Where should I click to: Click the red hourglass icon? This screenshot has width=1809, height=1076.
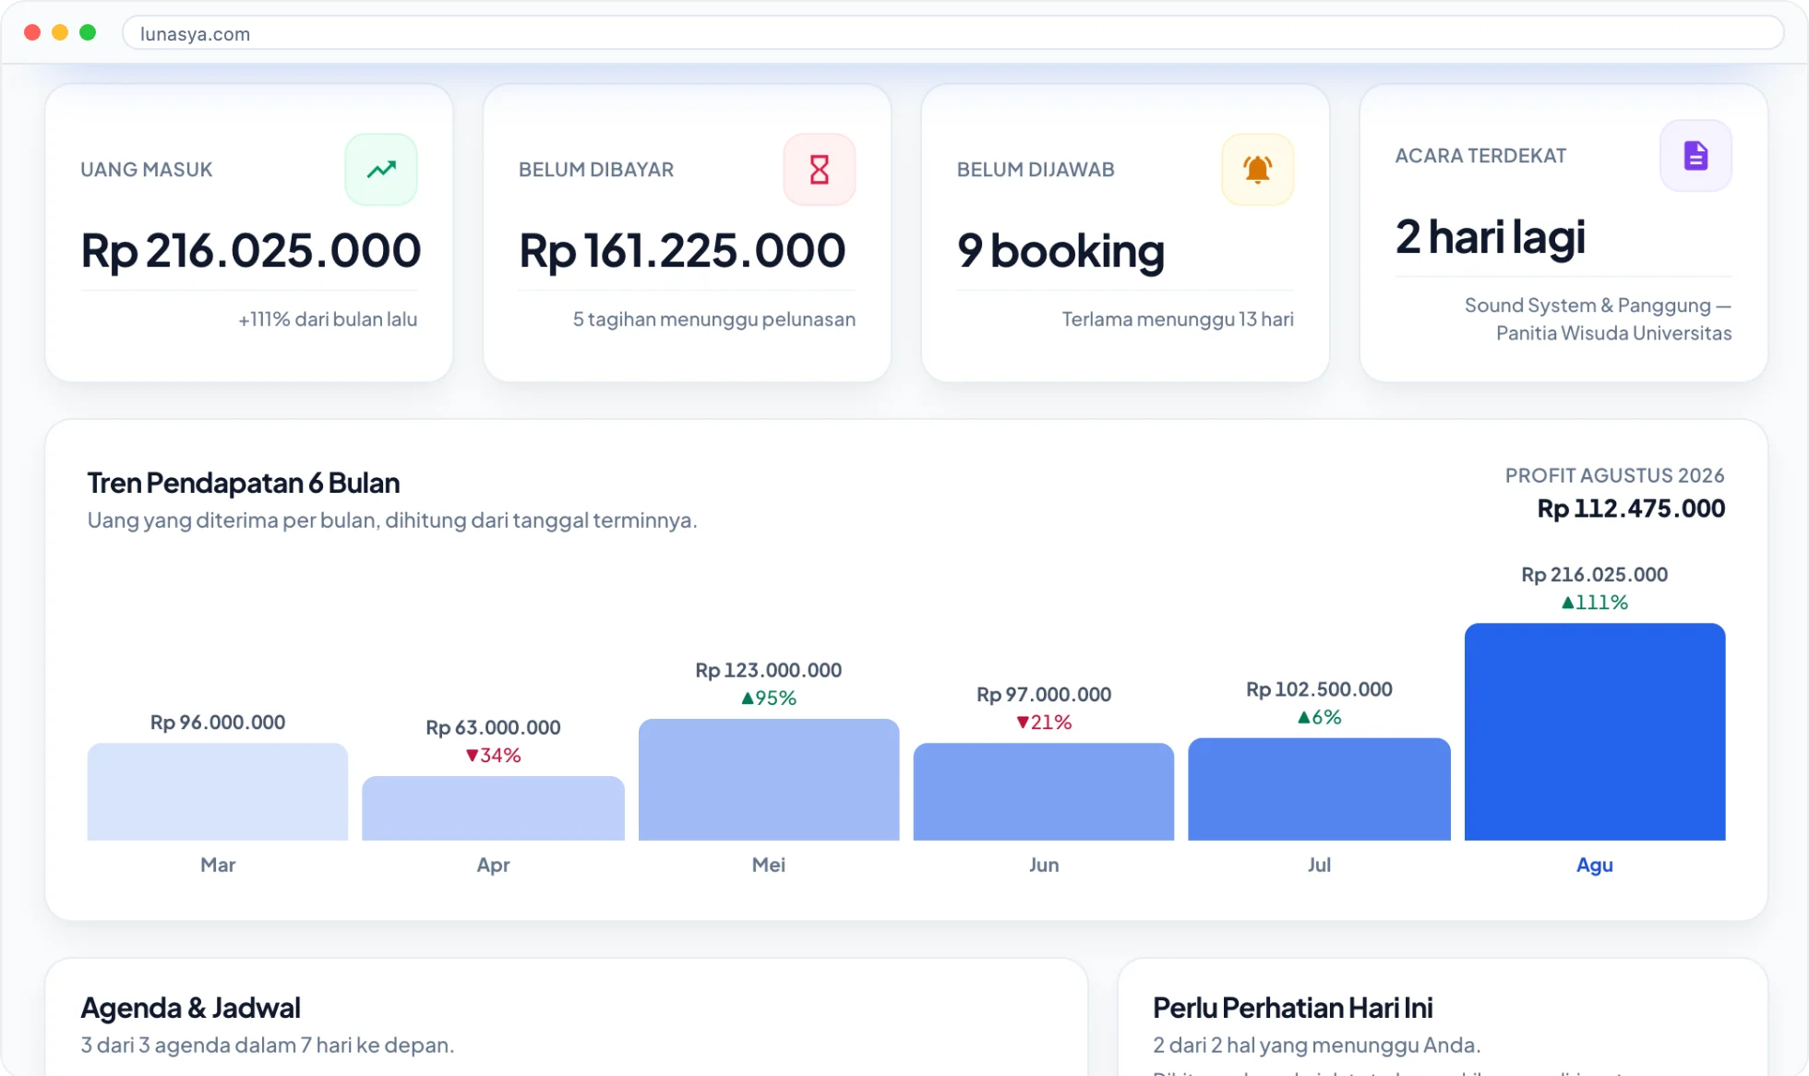click(x=819, y=170)
